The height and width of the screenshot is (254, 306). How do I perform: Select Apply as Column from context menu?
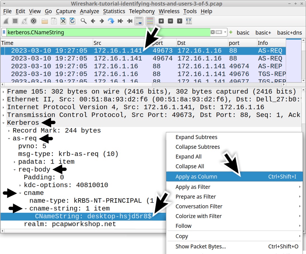[x=196, y=176]
